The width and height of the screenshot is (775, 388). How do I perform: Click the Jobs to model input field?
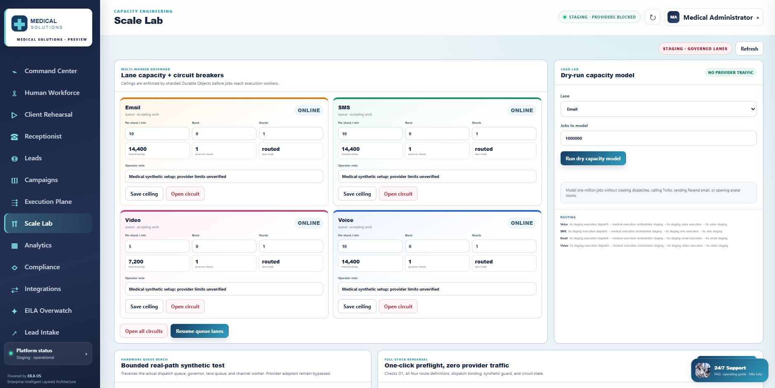658,138
